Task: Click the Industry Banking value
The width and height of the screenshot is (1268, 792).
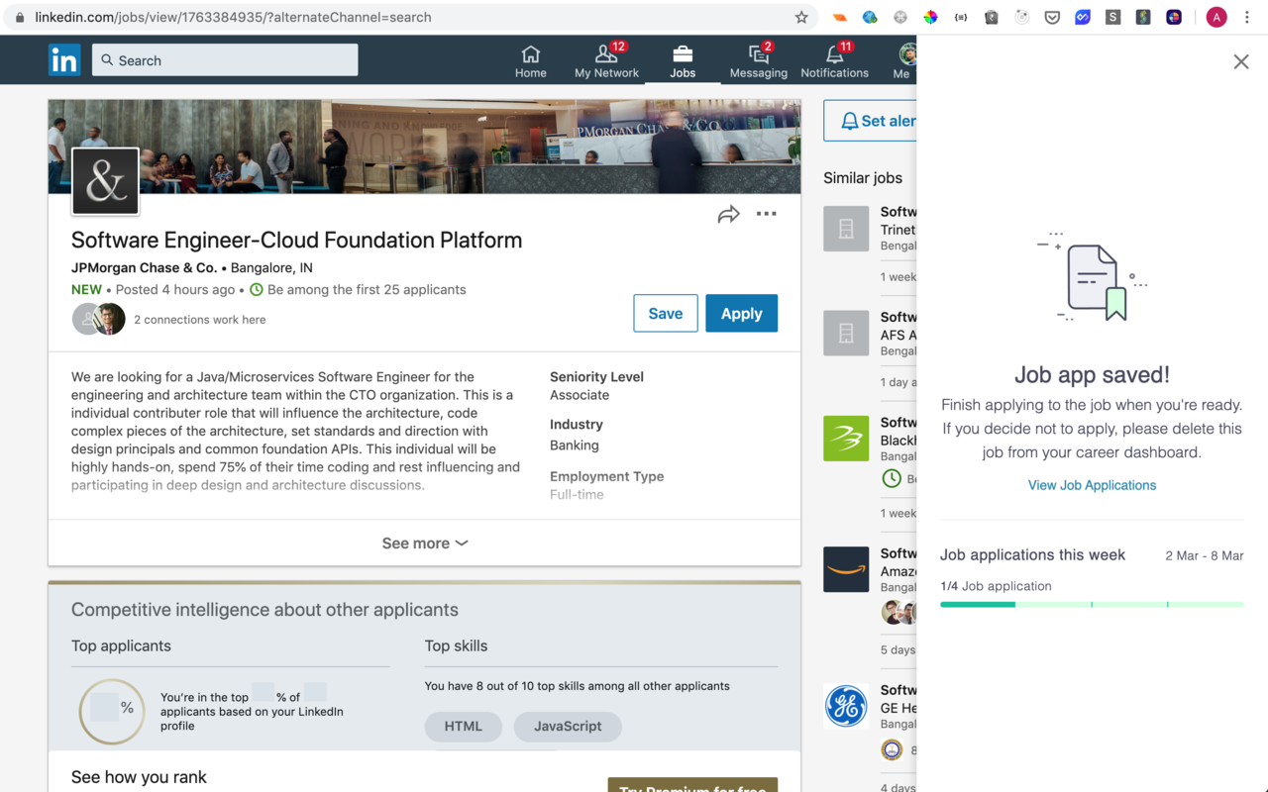Action: pyautogui.click(x=575, y=445)
